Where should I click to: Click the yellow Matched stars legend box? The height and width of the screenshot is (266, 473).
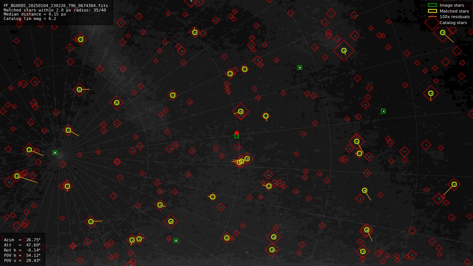coord(432,11)
